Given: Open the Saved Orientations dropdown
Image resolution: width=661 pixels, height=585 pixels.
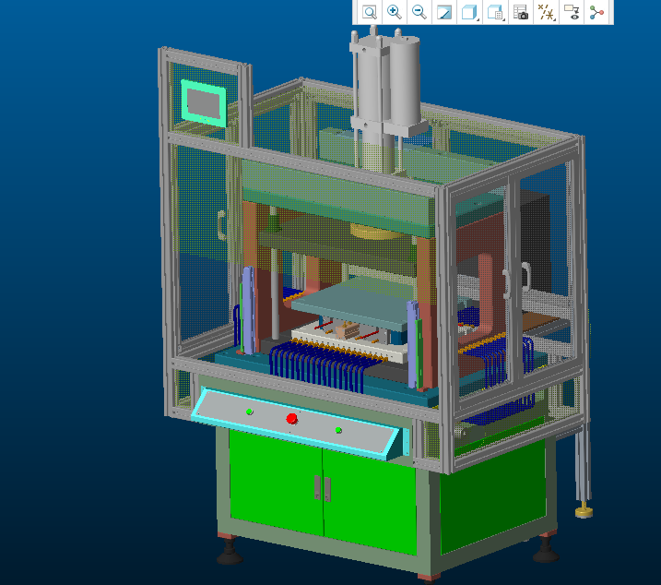Looking at the screenshot, I should (x=495, y=12).
